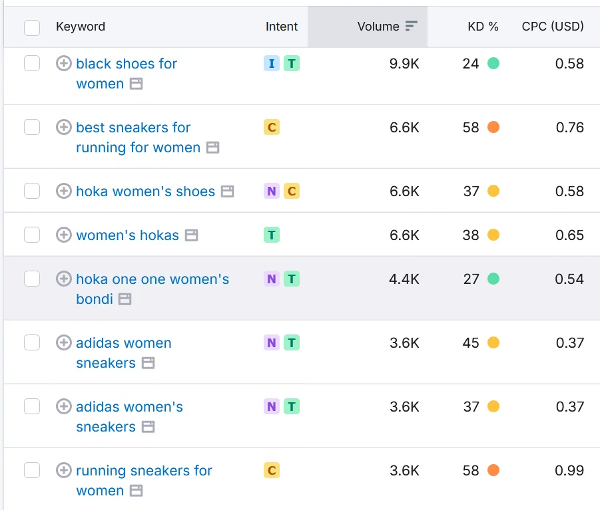
Task: Click the Keyword column header
Action: (80, 27)
